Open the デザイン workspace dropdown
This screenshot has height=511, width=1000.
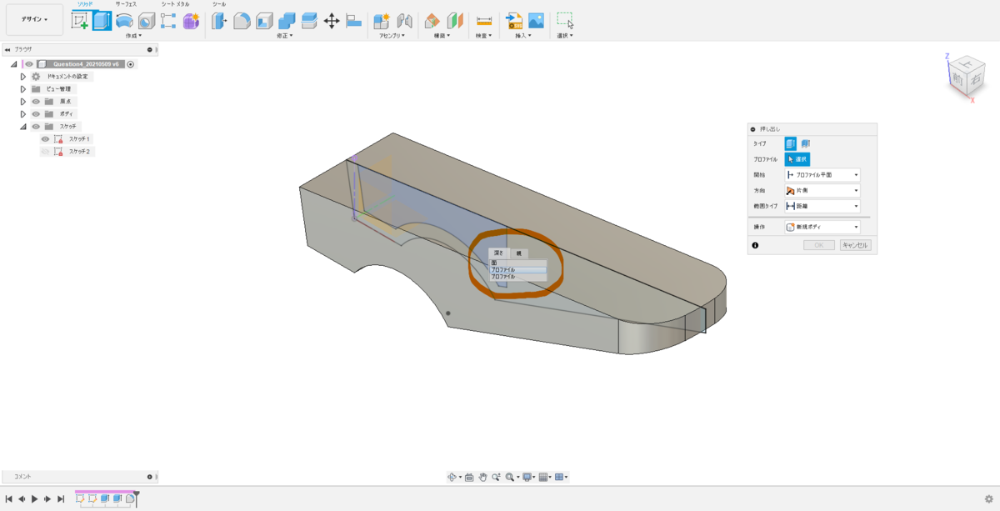pyautogui.click(x=34, y=19)
